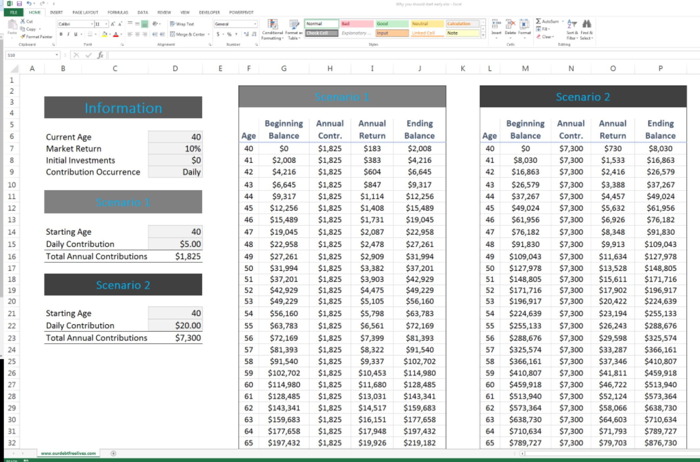Open Conditional Formatting menu
This screenshot has width=700, height=462.
pos(272,30)
